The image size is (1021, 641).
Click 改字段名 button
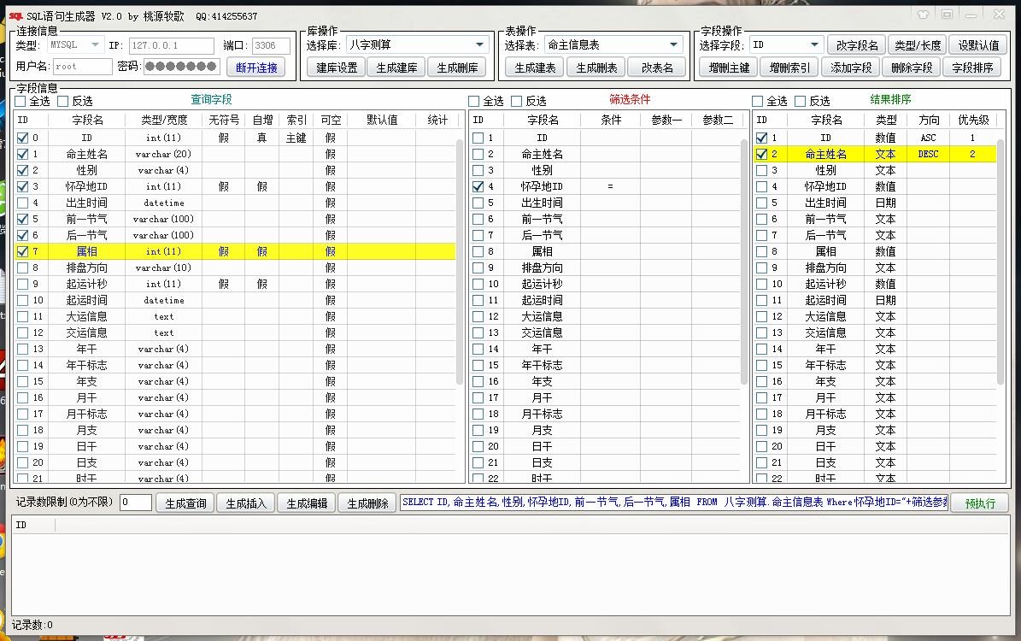pos(857,45)
